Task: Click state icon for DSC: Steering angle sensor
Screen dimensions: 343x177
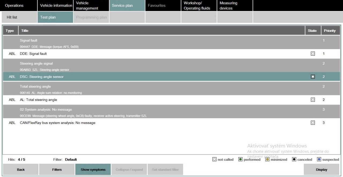Action: click(x=312, y=77)
